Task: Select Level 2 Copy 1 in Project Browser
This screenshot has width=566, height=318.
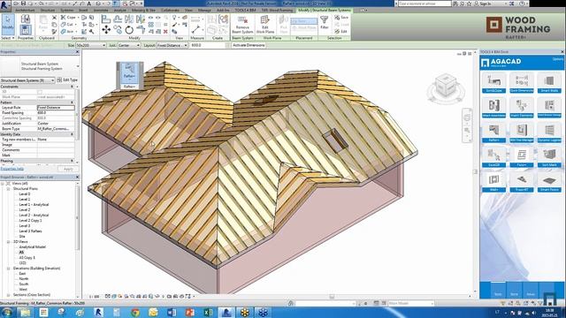Action: 30,220
